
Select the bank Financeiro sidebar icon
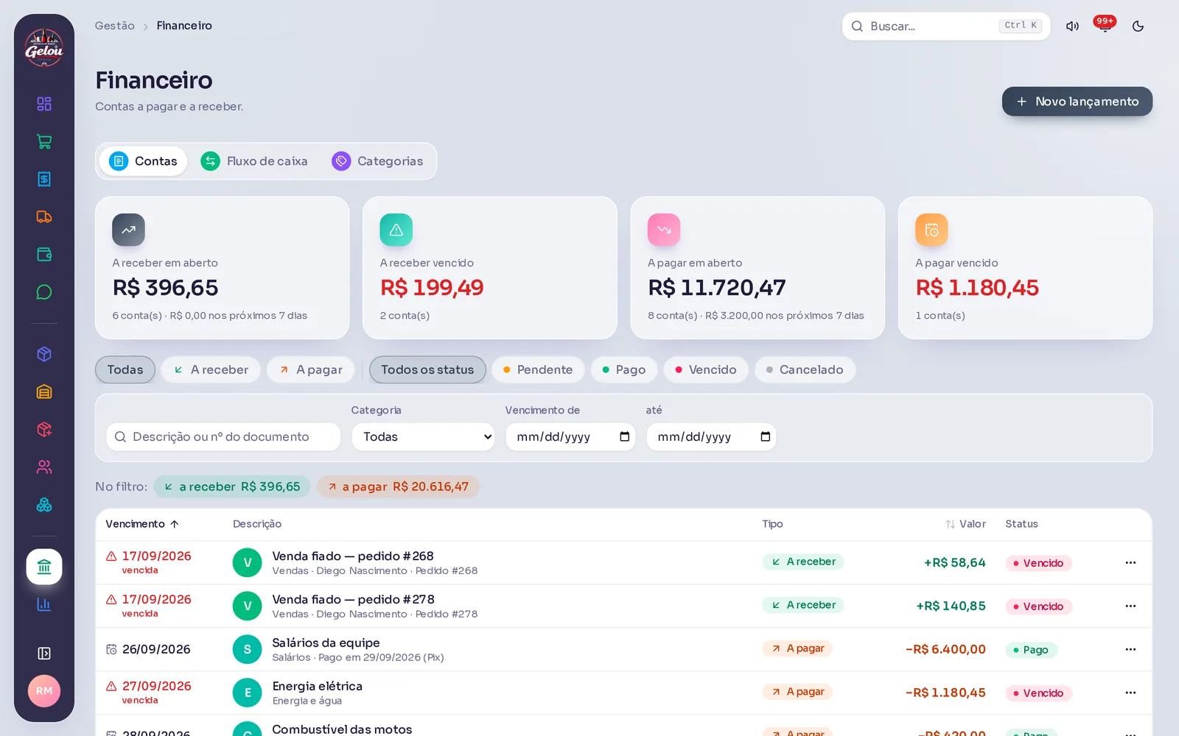tap(44, 567)
